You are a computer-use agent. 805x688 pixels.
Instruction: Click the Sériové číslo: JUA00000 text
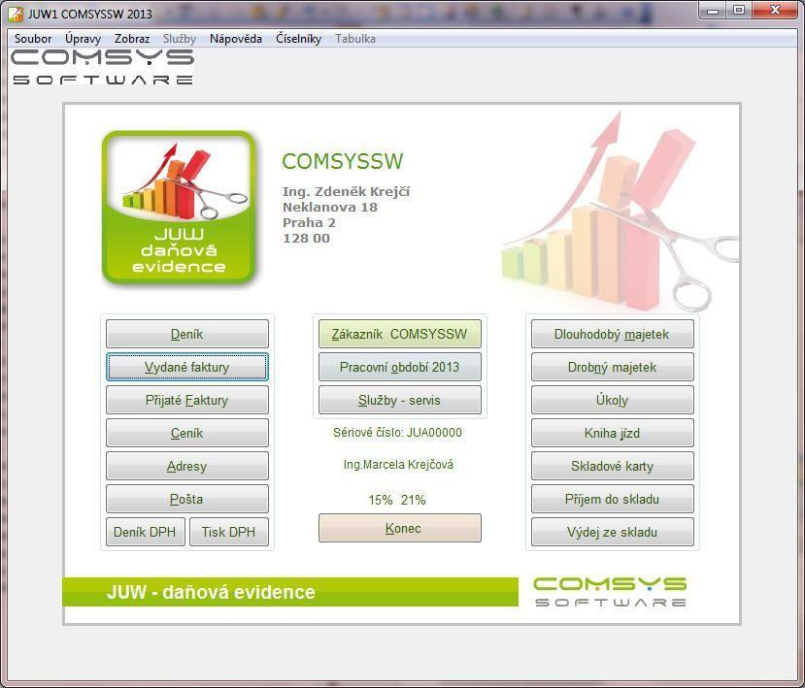pos(397,433)
